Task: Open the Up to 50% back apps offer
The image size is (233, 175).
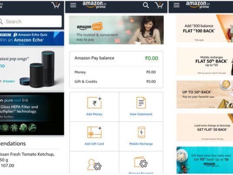Action: coord(205,94)
